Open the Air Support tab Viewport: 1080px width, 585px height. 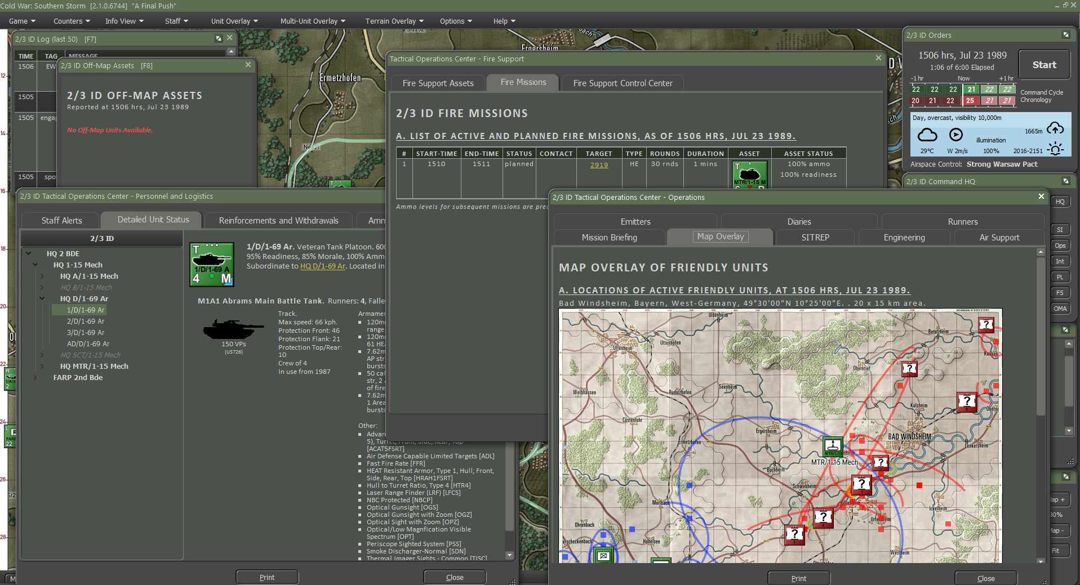click(999, 238)
